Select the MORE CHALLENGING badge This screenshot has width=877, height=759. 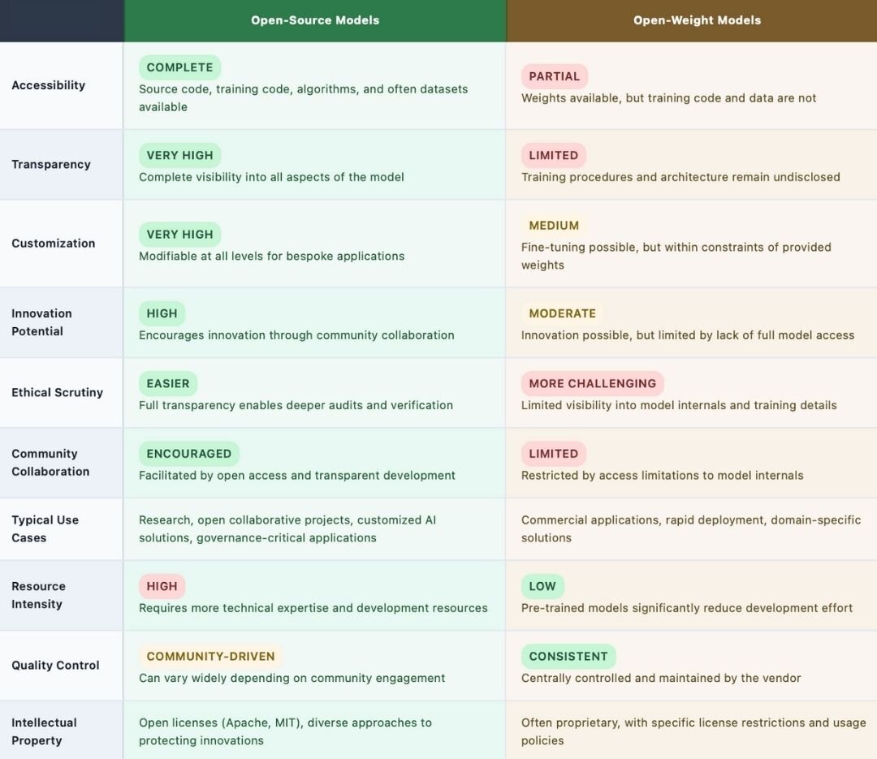pos(592,383)
